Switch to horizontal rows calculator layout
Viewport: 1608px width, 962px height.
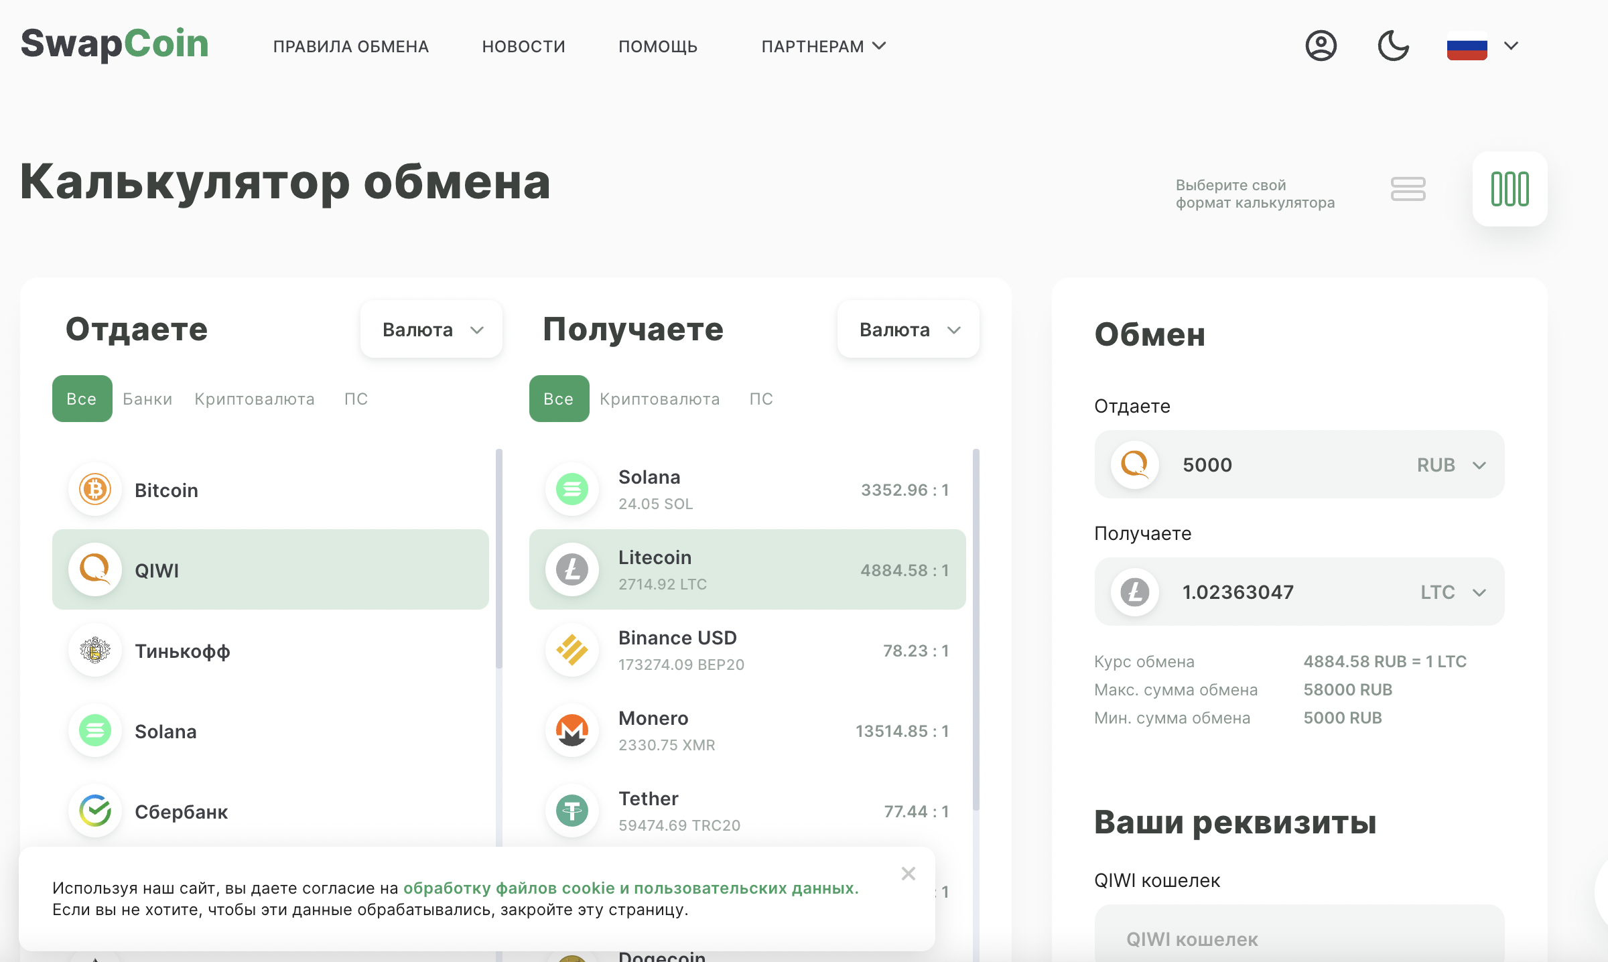pos(1408,189)
